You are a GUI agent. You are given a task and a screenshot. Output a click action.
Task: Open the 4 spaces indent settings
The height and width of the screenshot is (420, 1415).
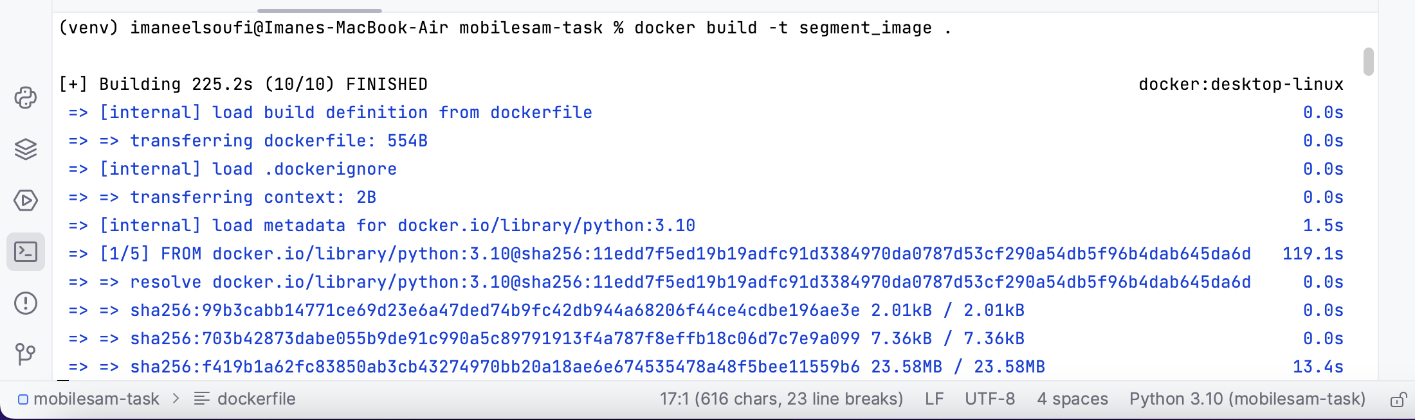point(1072,399)
